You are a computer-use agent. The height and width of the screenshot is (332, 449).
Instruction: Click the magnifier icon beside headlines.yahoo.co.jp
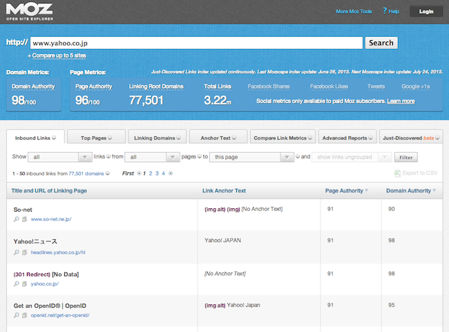tap(17, 252)
